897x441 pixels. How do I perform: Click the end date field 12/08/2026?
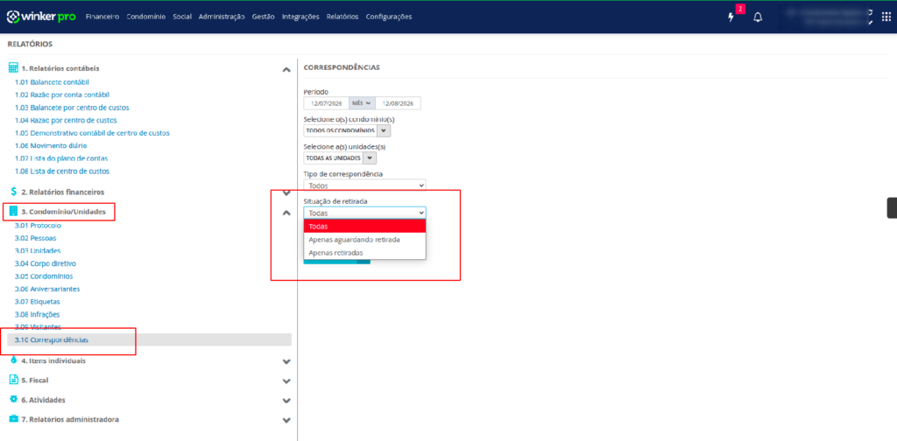[399, 103]
